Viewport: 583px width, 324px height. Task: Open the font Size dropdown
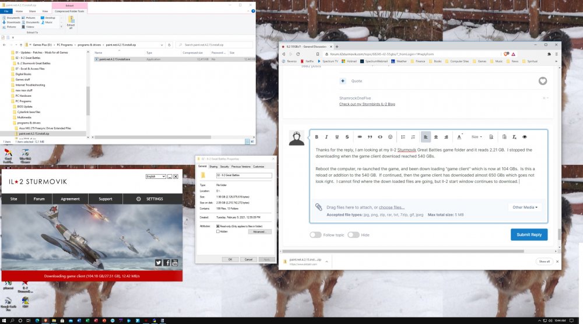point(476,137)
